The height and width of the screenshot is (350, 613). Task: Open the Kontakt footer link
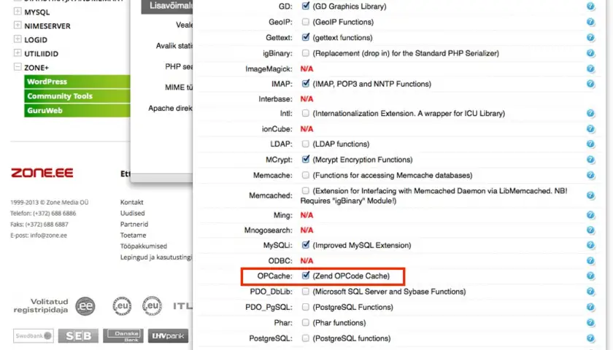(132, 203)
